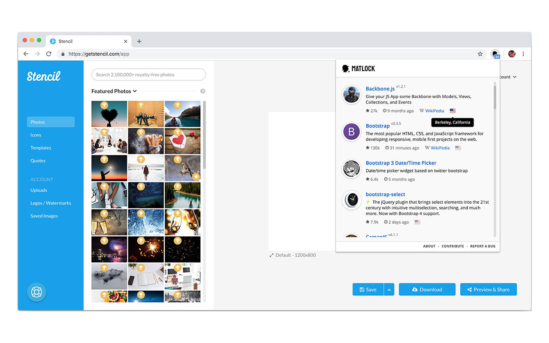Go back with the browser back arrow
Image resolution: width=549 pixels, height=343 pixels.
point(26,54)
